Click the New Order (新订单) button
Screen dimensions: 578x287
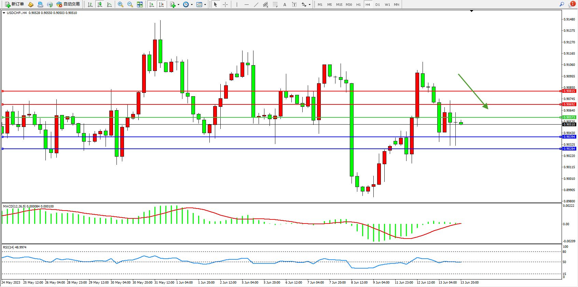(14, 4)
